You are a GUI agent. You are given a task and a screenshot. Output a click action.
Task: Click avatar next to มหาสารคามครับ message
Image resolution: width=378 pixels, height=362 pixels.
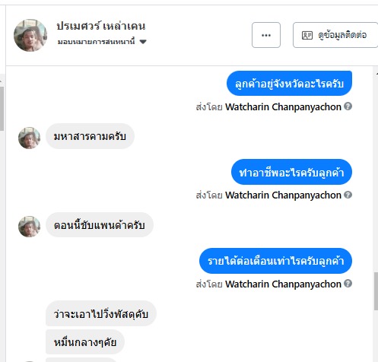(x=29, y=138)
